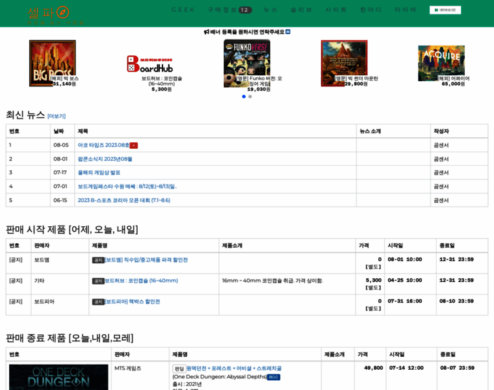Click the 펀딩 tag before 원덱던전
The width and height of the screenshot is (494, 390).
(179, 369)
